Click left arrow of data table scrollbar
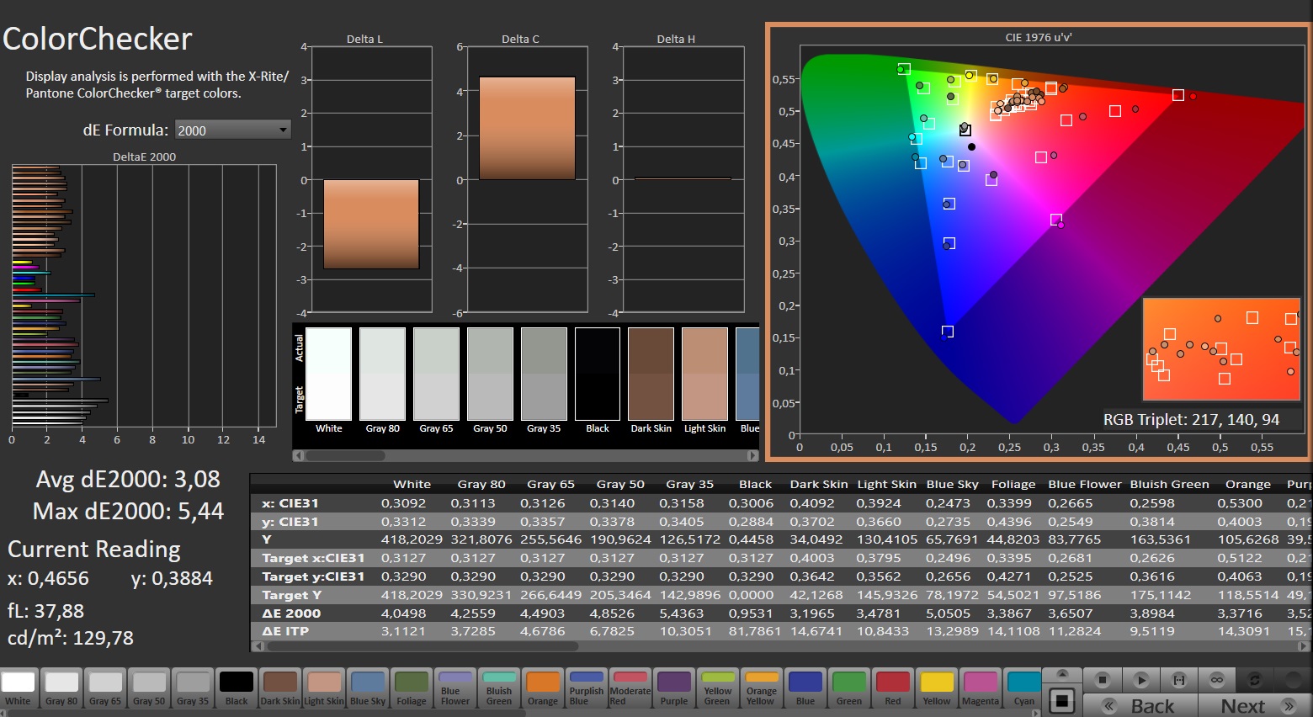Image resolution: width=1313 pixels, height=717 pixels. pyautogui.click(x=257, y=646)
